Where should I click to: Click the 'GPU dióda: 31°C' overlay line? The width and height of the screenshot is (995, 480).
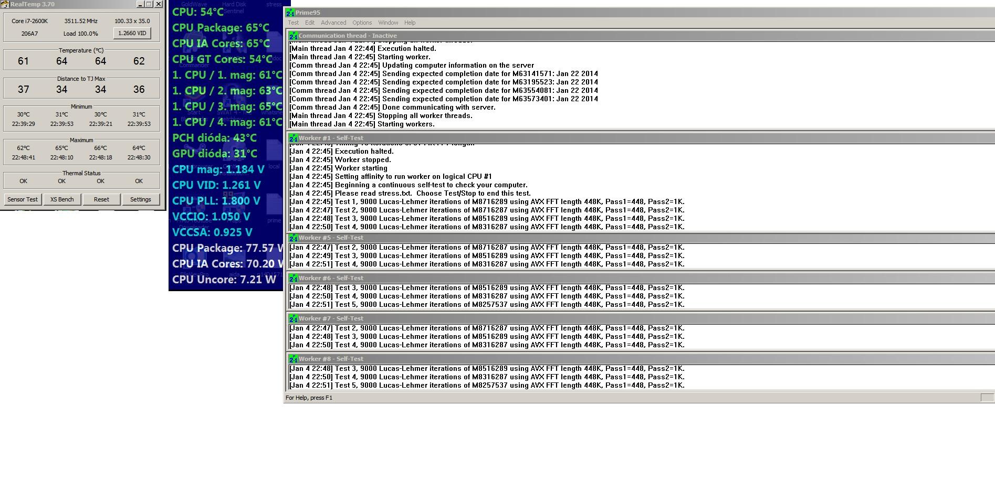tap(215, 154)
